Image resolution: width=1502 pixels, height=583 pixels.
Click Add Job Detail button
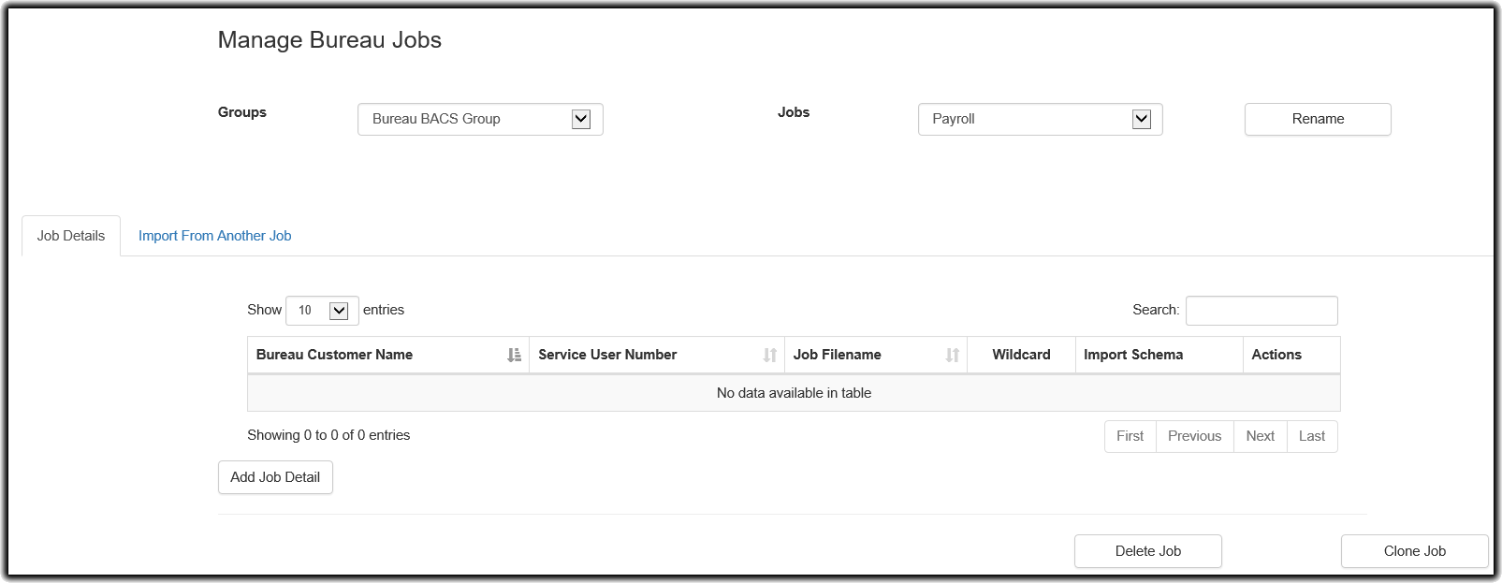pos(275,477)
